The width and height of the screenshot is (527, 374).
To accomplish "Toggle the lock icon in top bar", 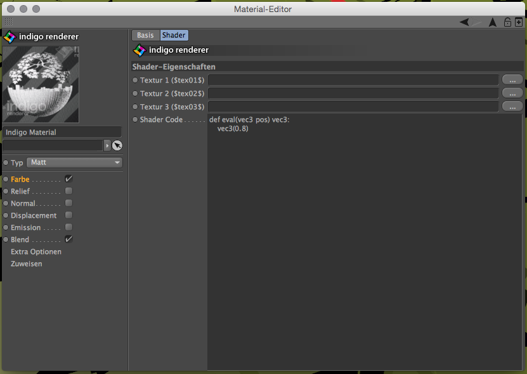I will coord(507,22).
